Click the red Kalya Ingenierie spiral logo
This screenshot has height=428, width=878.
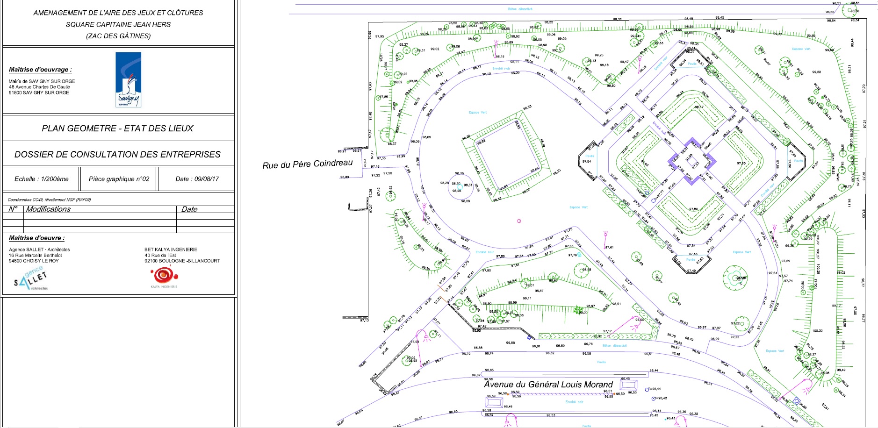pos(164,275)
